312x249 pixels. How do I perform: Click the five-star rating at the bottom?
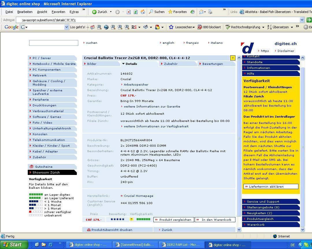point(117,219)
